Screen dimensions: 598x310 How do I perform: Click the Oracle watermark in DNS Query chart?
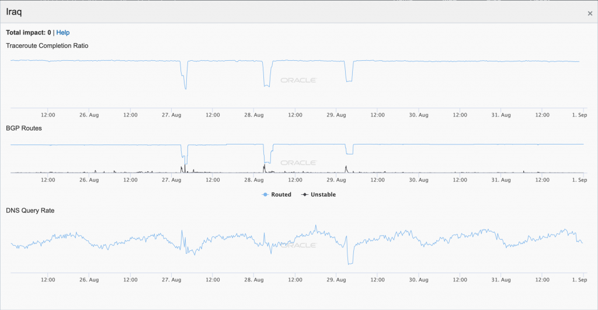298,245
